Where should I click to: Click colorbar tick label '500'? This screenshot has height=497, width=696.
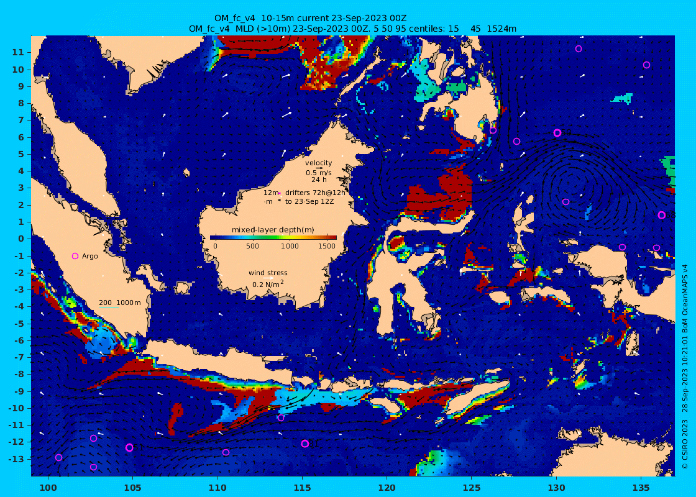pyautogui.click(x=252, y=246)
